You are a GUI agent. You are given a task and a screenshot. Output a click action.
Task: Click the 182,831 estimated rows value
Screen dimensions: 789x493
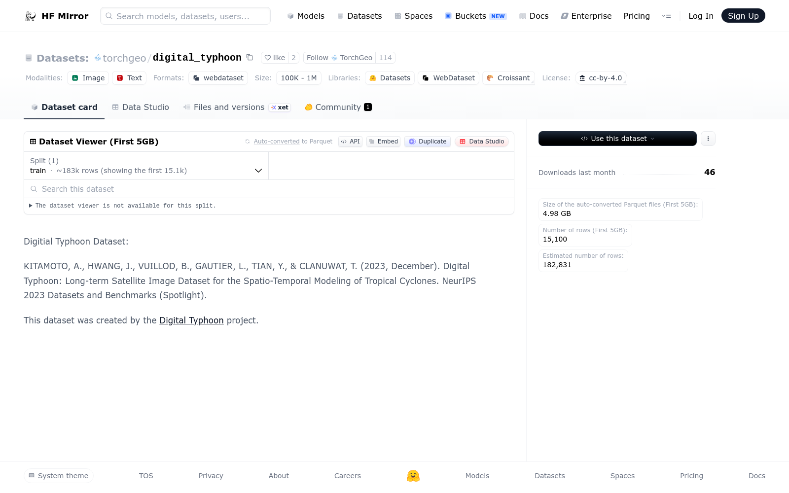pyautogui.click(x=557, y=265)
